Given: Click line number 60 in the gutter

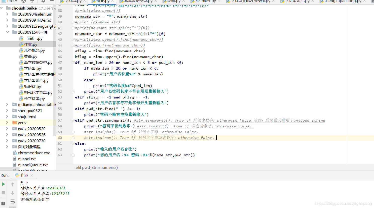Looking at the screenshot, I should (60, 138).
